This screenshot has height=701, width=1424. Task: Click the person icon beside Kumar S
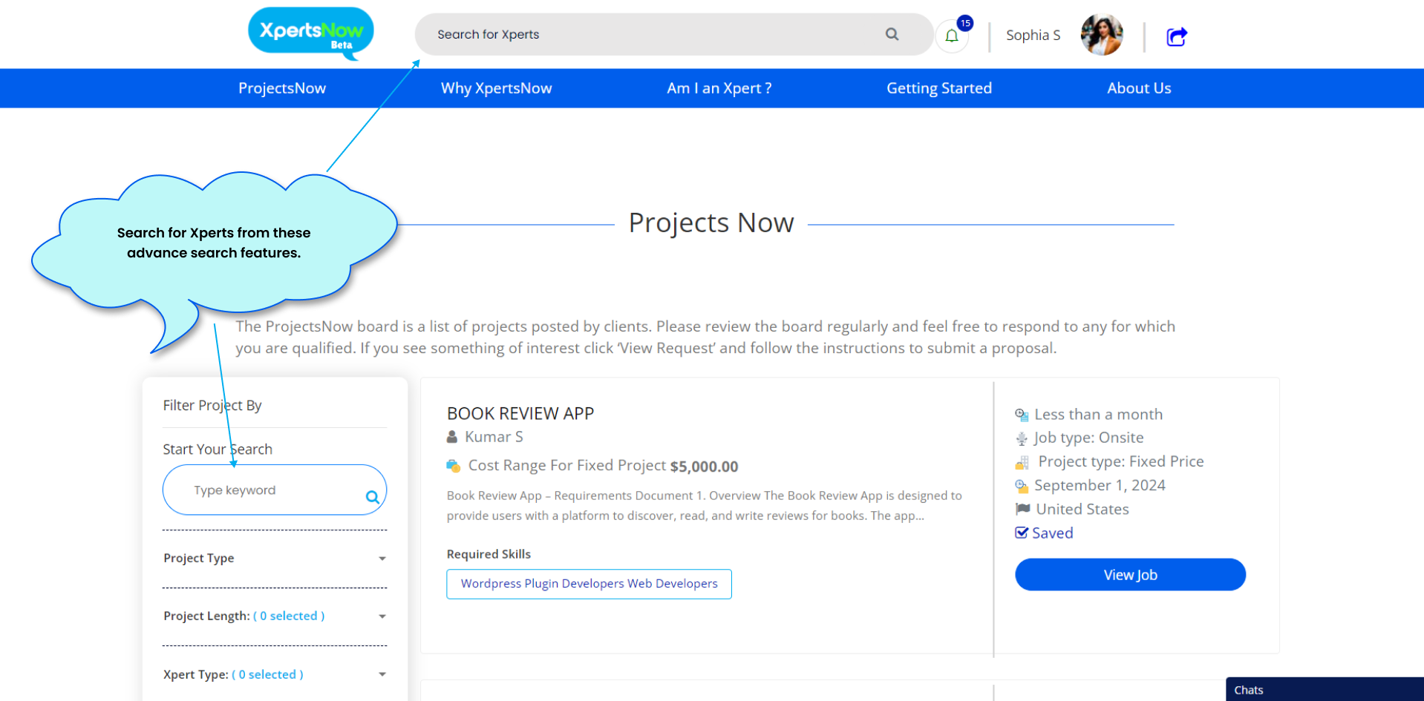click(x=451, y=437)
